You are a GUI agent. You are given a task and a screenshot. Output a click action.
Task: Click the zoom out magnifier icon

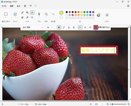pyautogui.click(x=108, y=104)
